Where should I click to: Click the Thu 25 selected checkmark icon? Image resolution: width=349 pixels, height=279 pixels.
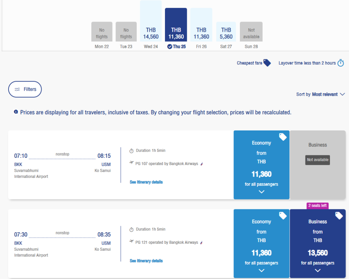(x=170, y=46)
